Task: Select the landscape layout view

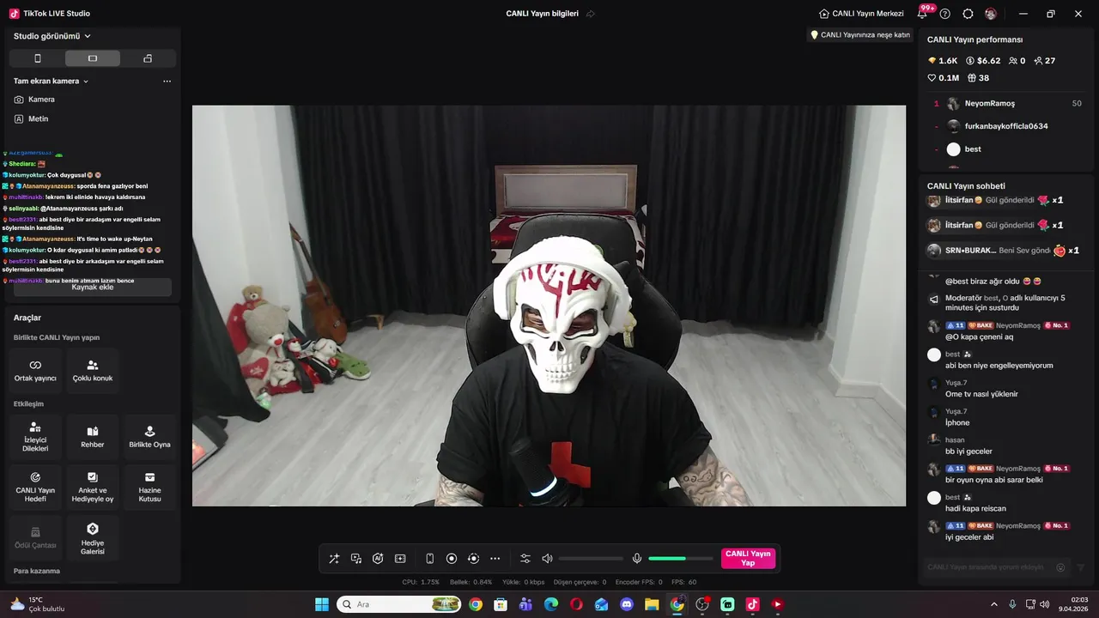Action: [x=93, y=58]
